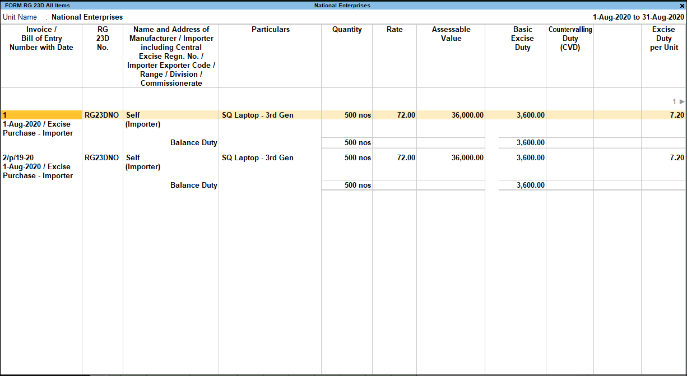
Task: Click the RG 23D No. column header
Action: 103,39
